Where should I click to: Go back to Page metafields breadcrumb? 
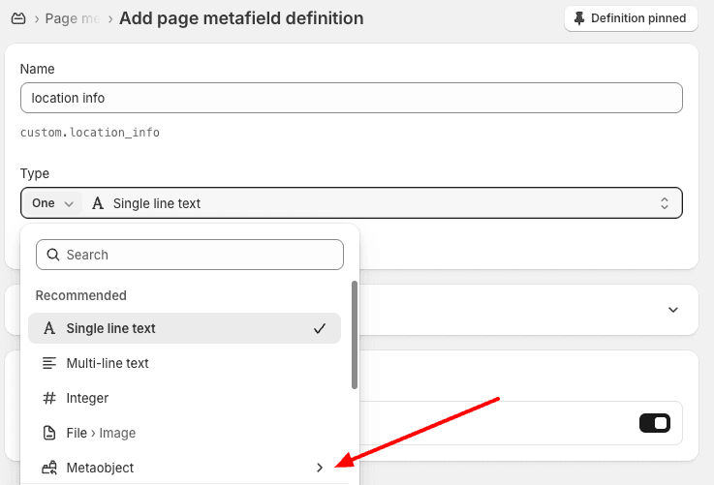(73, 18)
